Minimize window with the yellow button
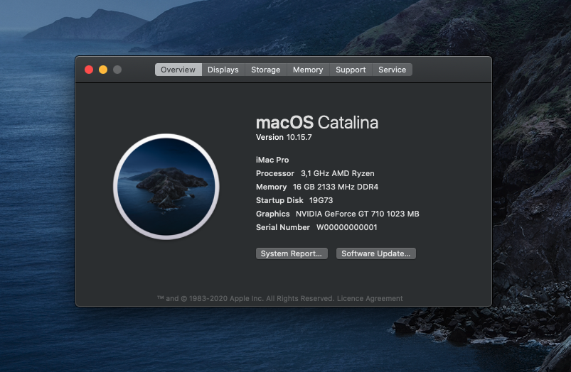The width and height of the screenshot is (571, 372). point(103,70)
